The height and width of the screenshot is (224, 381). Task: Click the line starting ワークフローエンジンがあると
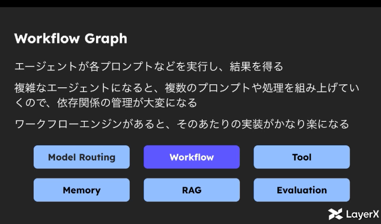182,124
